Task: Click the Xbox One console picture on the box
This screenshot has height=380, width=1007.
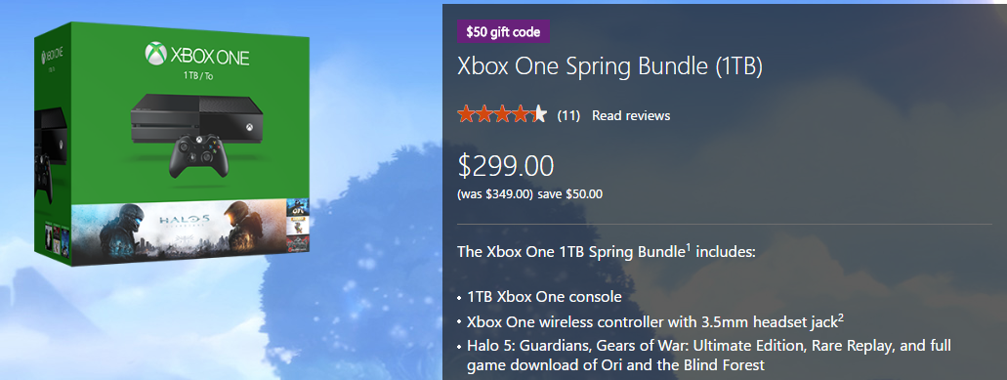Action: (x=196, y=119)
